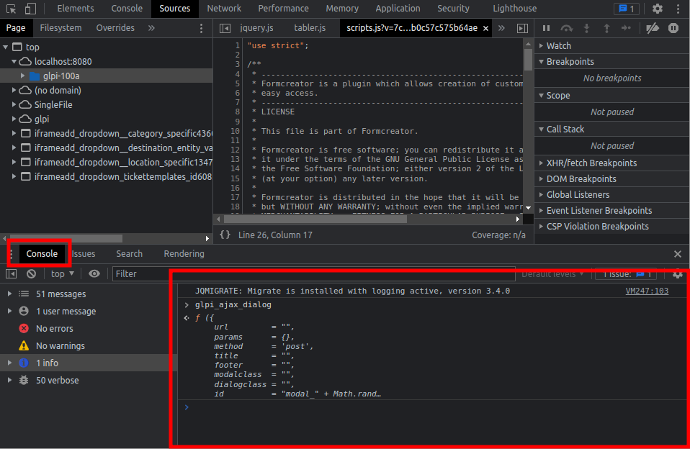This screenshot has height=449, width=690.
Task: Open more DevTools options via three-dot menu
Action: [678, 8]
